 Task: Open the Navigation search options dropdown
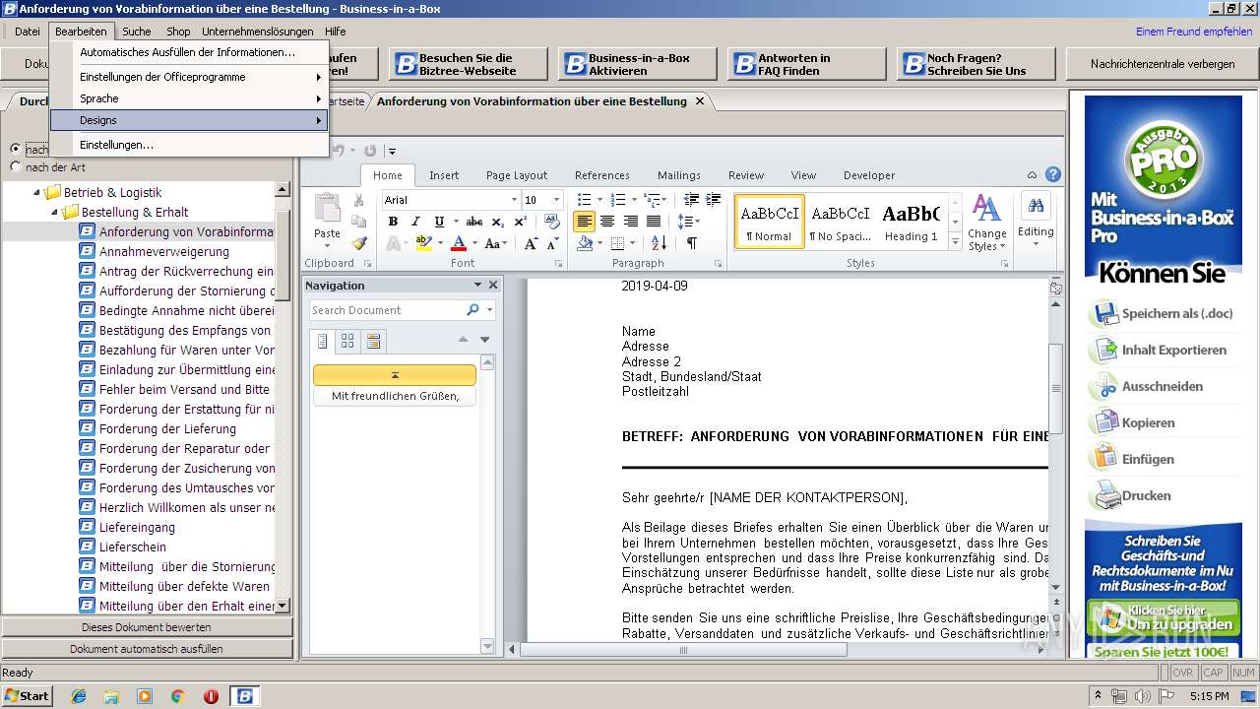(489, 310)
